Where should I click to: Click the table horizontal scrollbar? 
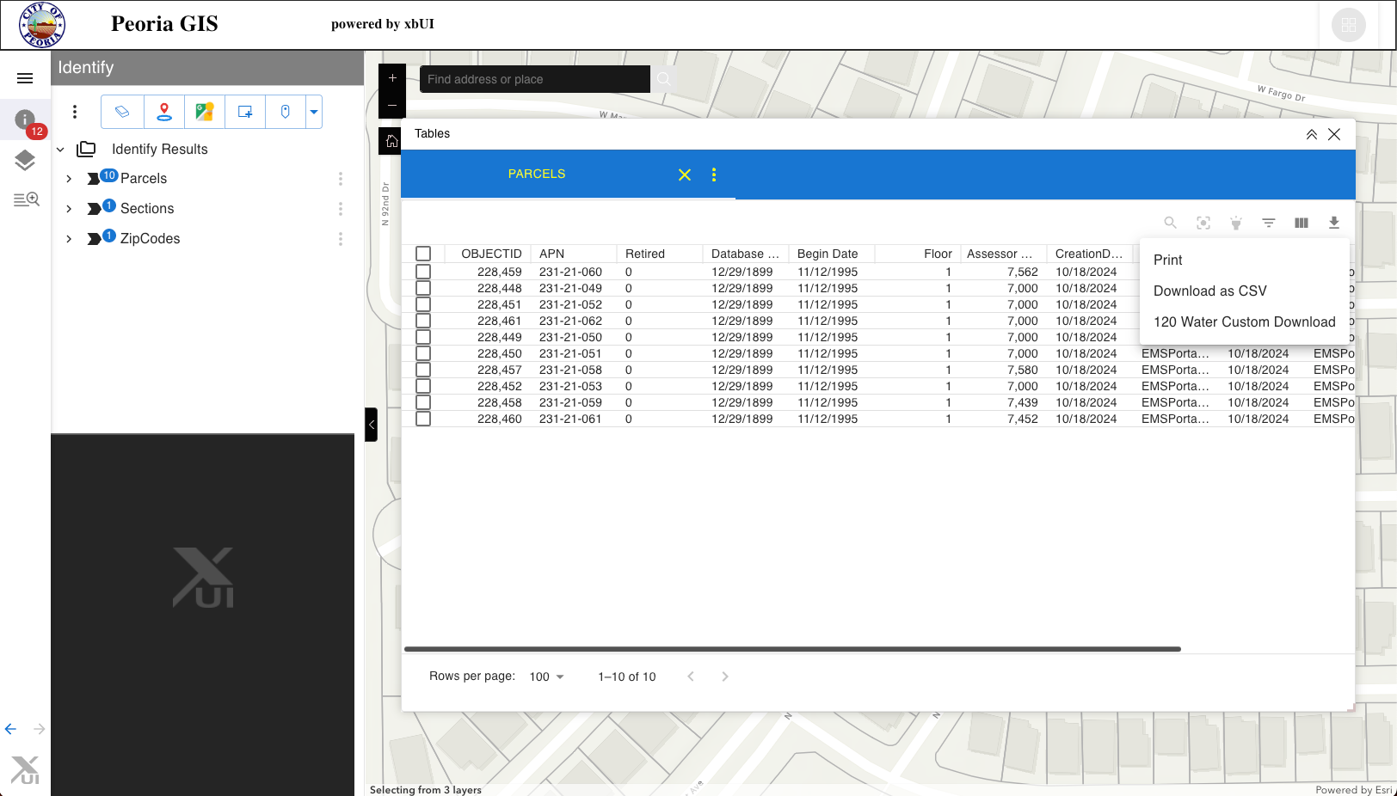[792, 649]
